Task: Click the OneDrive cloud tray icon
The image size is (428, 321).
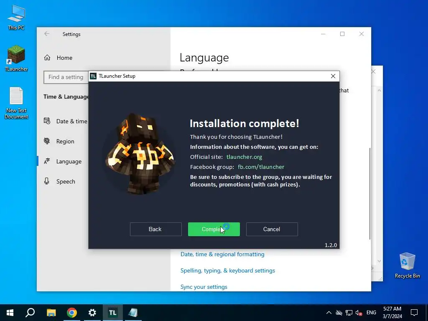Action: (x=339, y=313)
